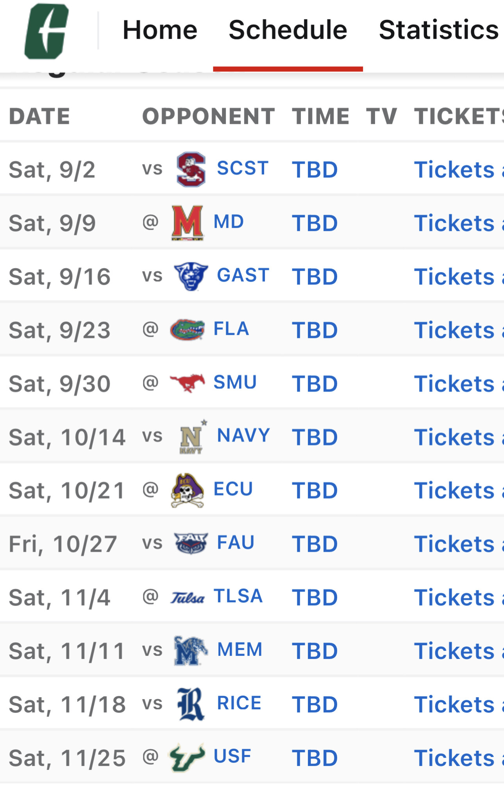Viewport: 504px width, 793px height.
Task: Click the NAVY opponent name link
Action: 243,435
